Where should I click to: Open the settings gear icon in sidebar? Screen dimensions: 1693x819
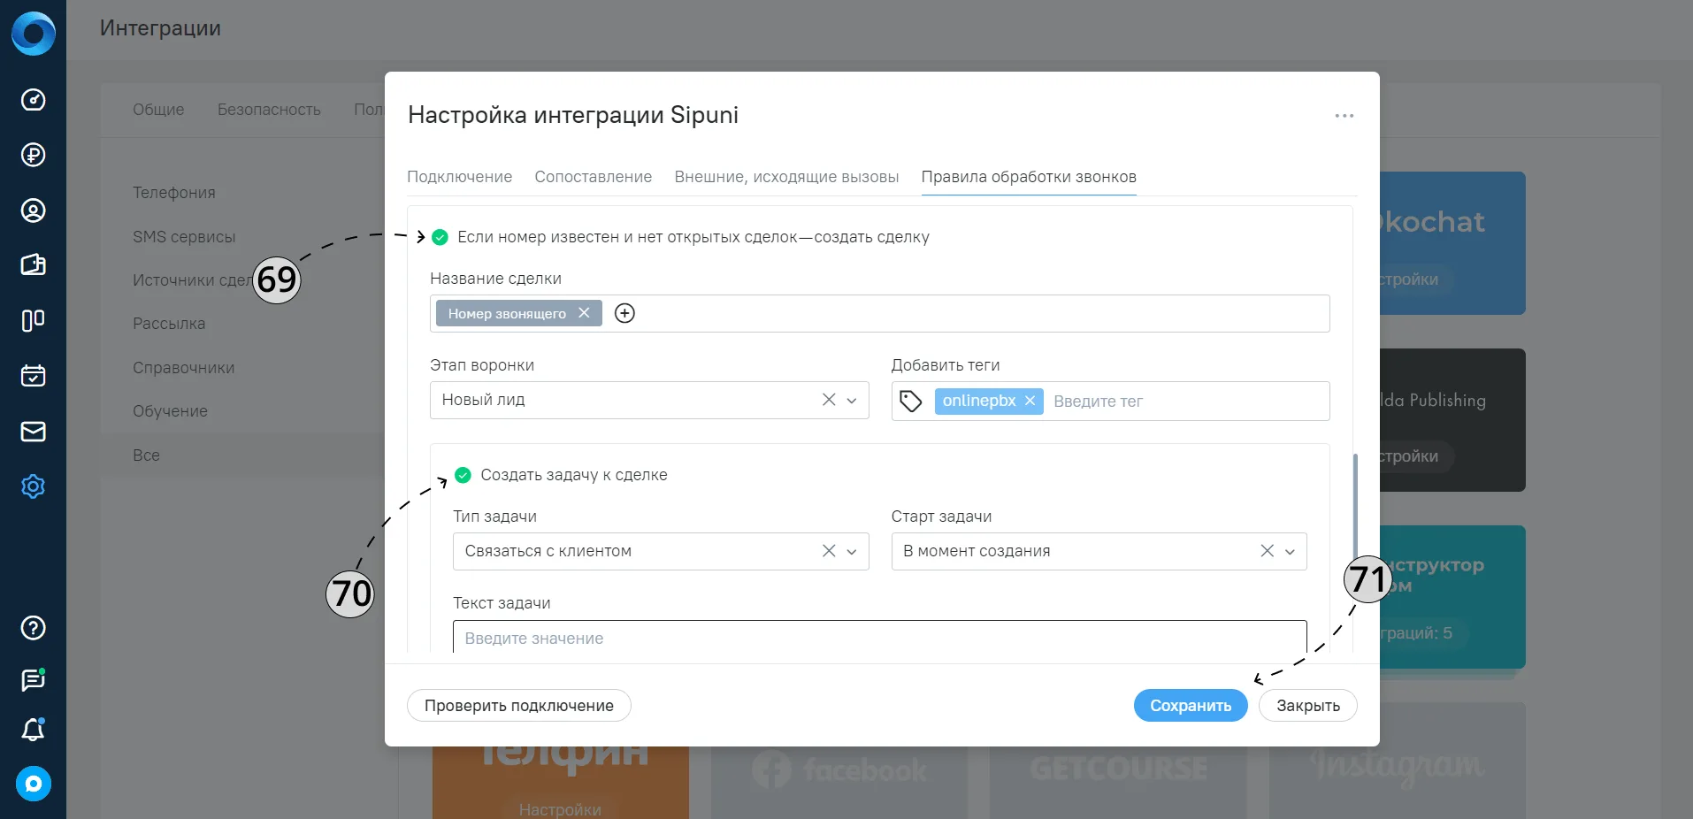click(x=33, y=486)
